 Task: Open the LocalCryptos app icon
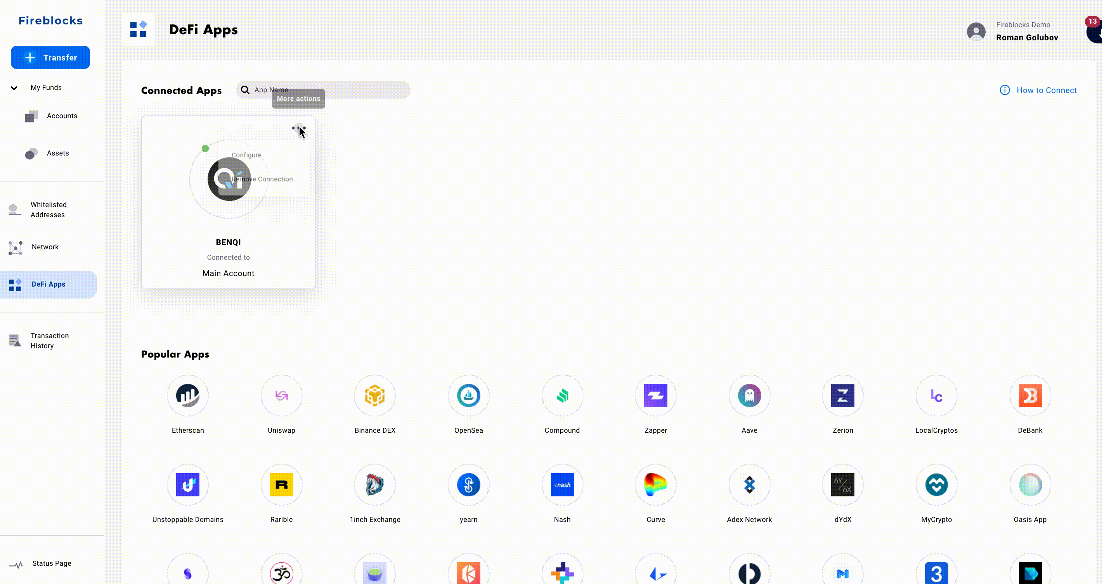(x=936, y=396)
